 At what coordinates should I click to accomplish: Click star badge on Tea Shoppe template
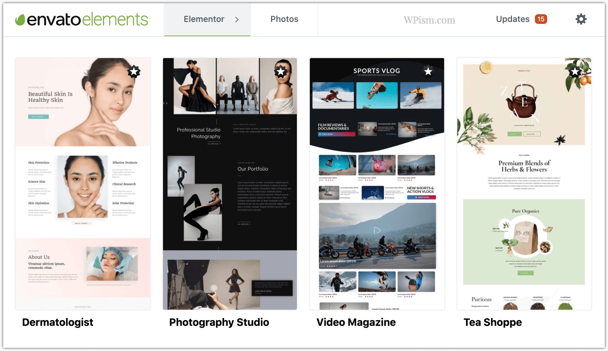pyautogui.click(x=575, y=71)
